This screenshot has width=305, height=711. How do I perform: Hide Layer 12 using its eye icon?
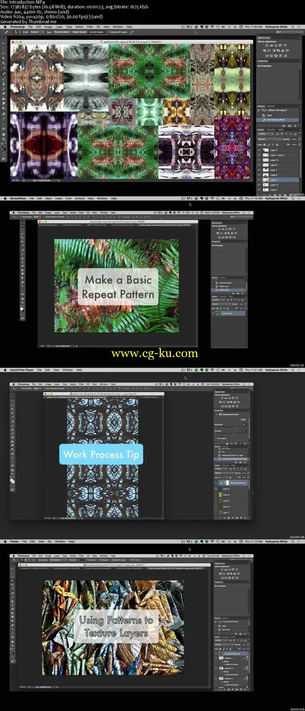259,184
